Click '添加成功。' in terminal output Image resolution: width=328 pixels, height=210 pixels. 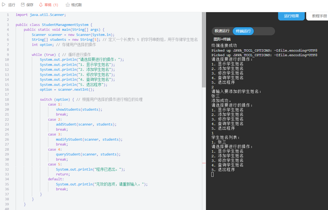pyautogui.click(x=222, y=100)
